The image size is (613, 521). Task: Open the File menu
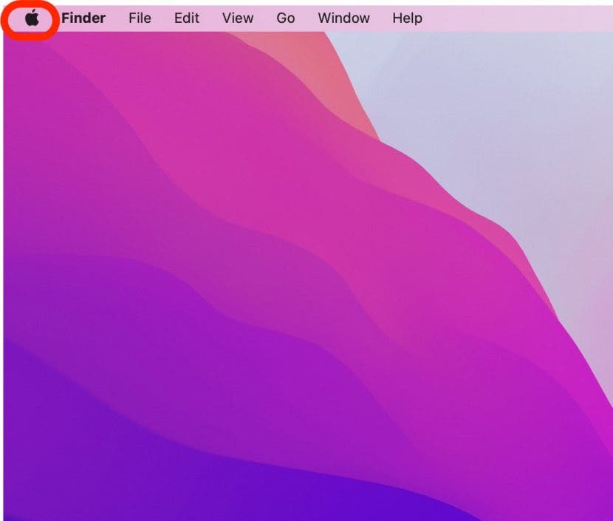tap(140, 18)
